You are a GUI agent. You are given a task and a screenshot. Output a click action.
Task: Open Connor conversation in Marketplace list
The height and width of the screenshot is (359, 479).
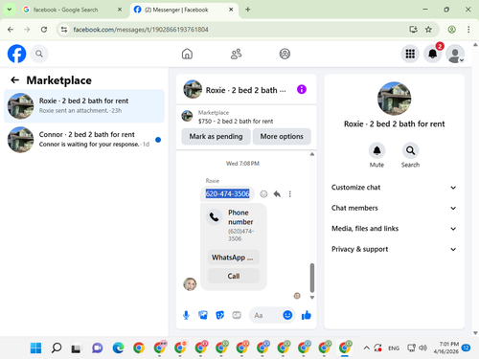coord(84,140)
